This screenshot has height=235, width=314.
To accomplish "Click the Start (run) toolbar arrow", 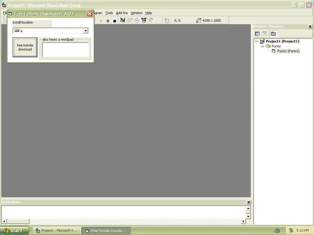I will tap(101, 21).
